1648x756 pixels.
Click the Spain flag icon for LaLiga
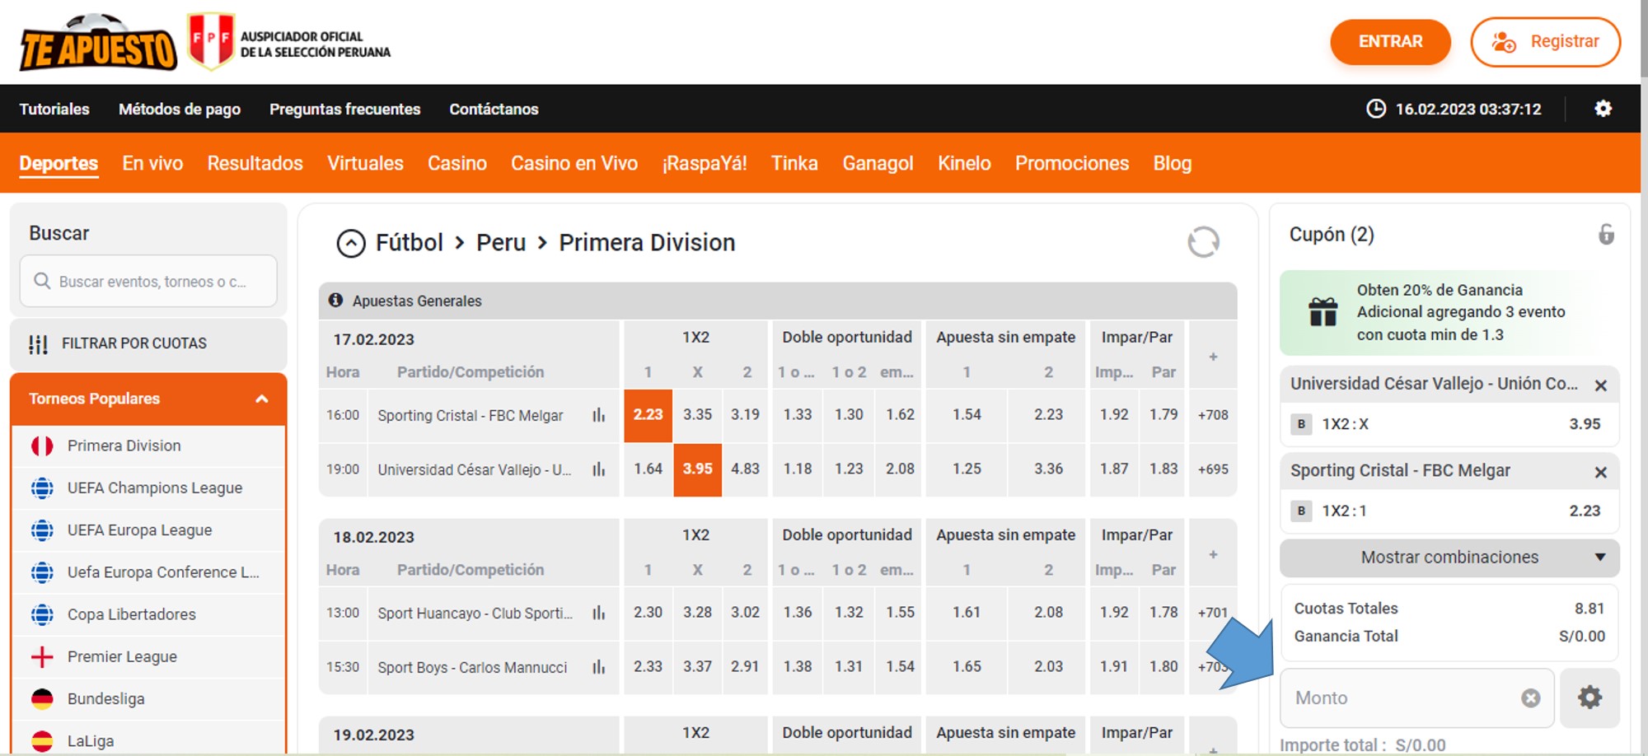pyautogui.click(x=42, y=741)
